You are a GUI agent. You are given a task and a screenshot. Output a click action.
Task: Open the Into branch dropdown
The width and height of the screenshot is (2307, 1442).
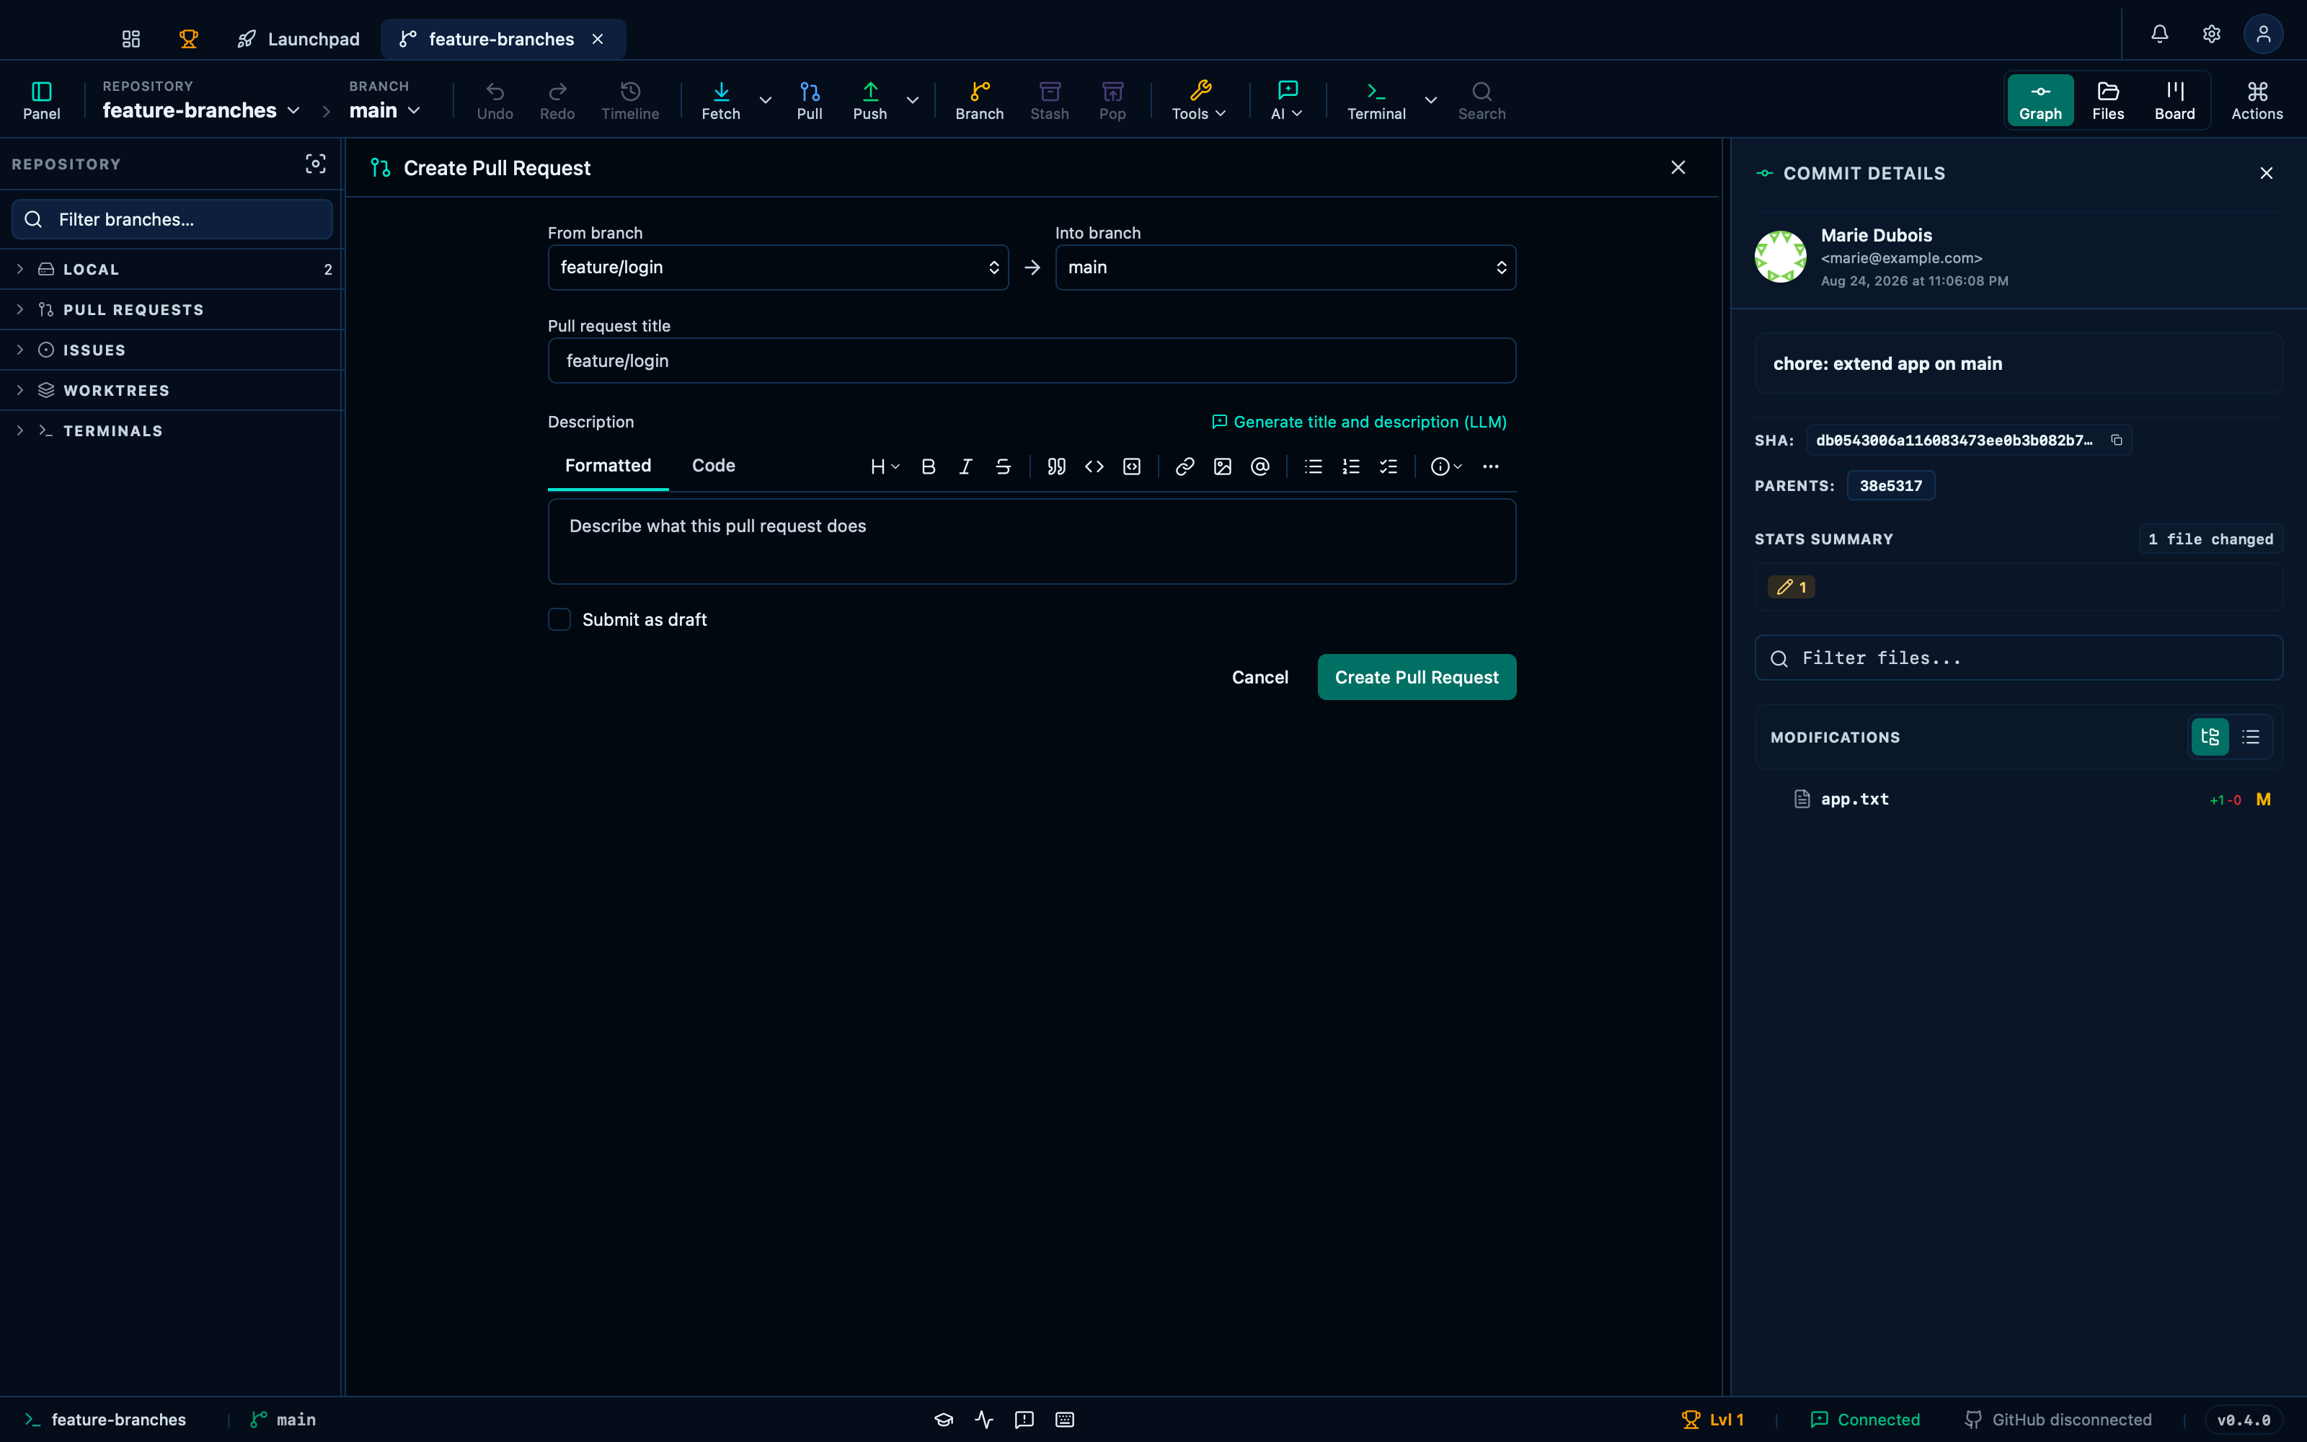[x=1285, y=267]
